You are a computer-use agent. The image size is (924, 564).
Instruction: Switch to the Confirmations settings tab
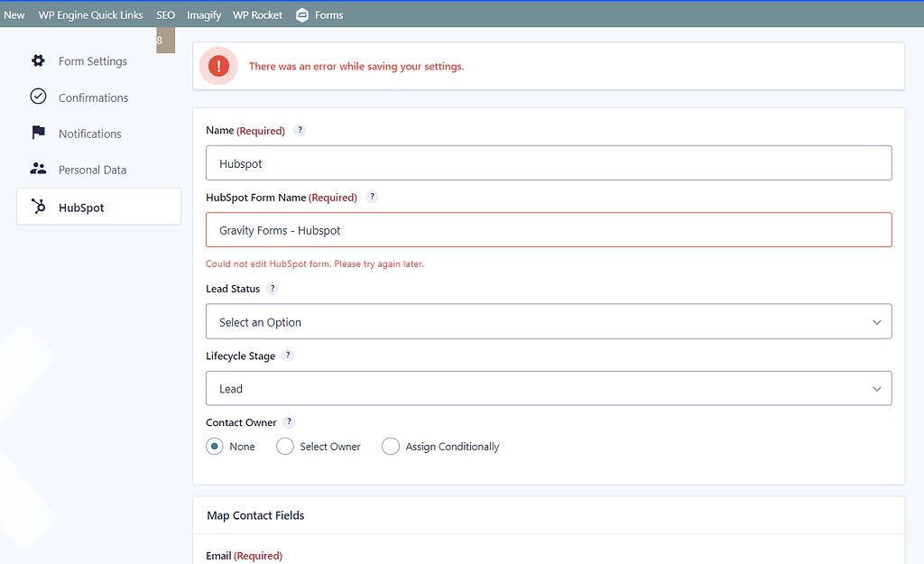pyautogui.click(x=93, y=97)
